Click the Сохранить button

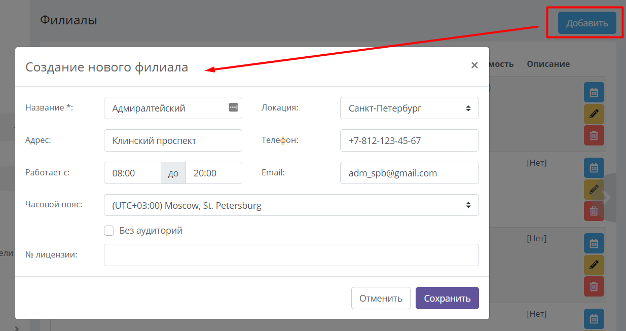pos(447,298)
